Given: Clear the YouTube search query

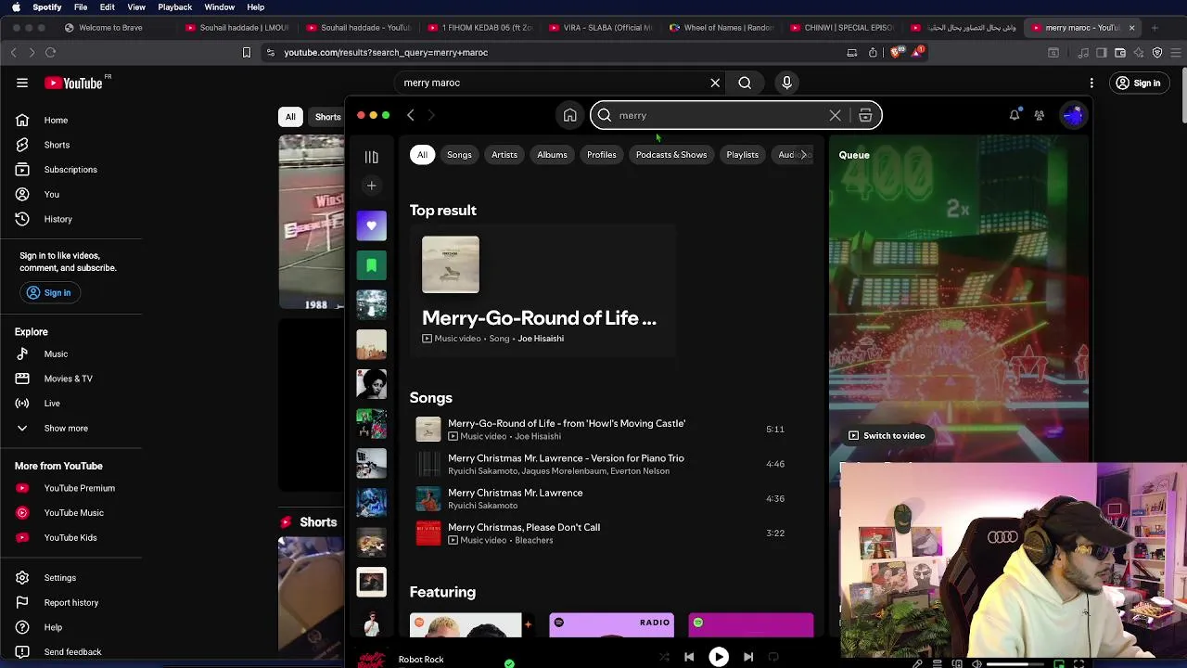Looking at the screenshot, I should point(715,83).
